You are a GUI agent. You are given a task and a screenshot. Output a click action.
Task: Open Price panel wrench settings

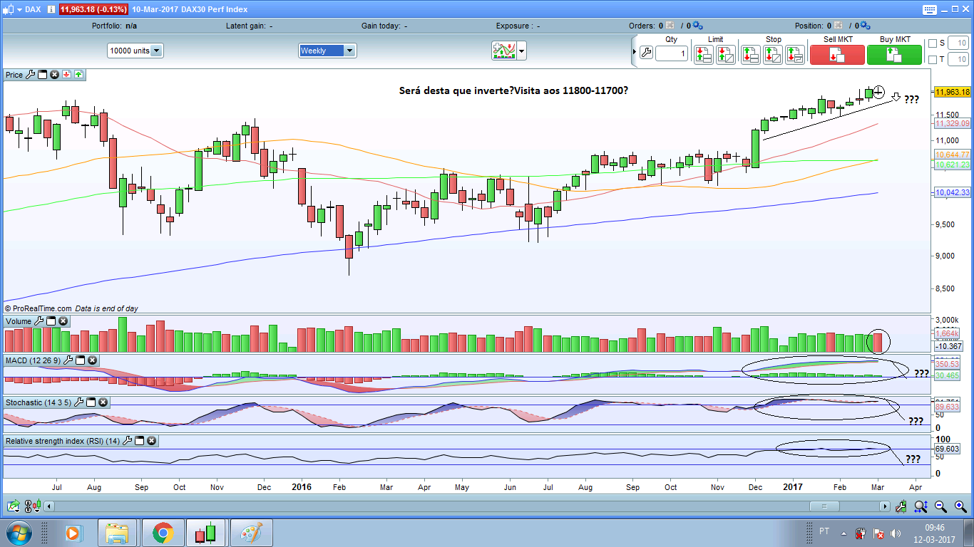tap(30, 74)
